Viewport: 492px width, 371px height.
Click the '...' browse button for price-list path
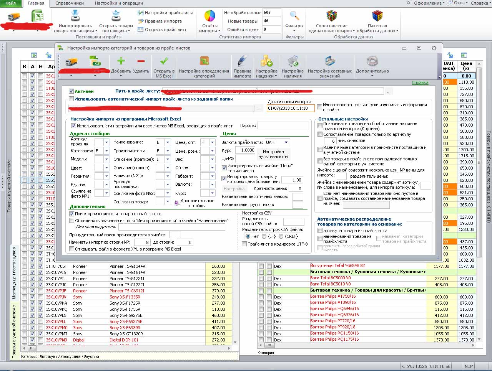tap(389, 91)
